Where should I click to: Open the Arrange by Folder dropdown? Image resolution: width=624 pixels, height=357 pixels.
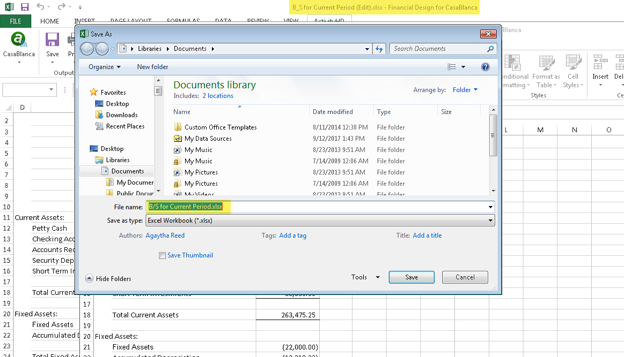[x=465, y=89]
